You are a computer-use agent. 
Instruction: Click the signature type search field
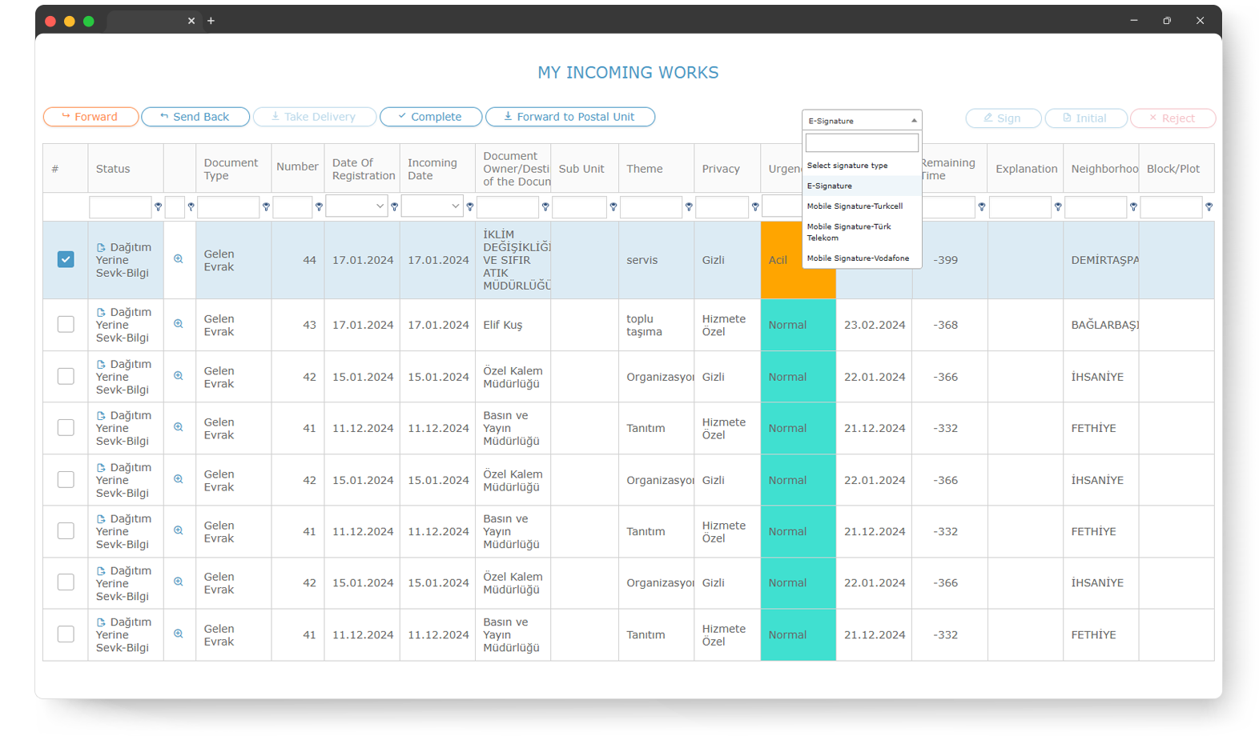point(862,143)
